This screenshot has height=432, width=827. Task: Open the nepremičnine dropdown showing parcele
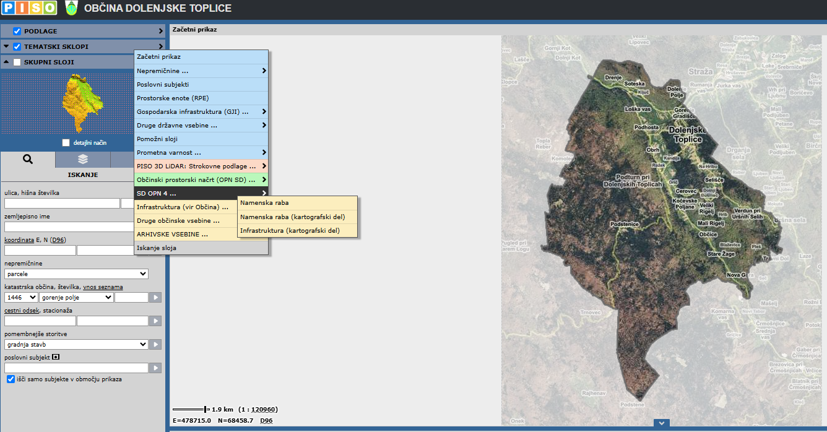pos(76,274)
